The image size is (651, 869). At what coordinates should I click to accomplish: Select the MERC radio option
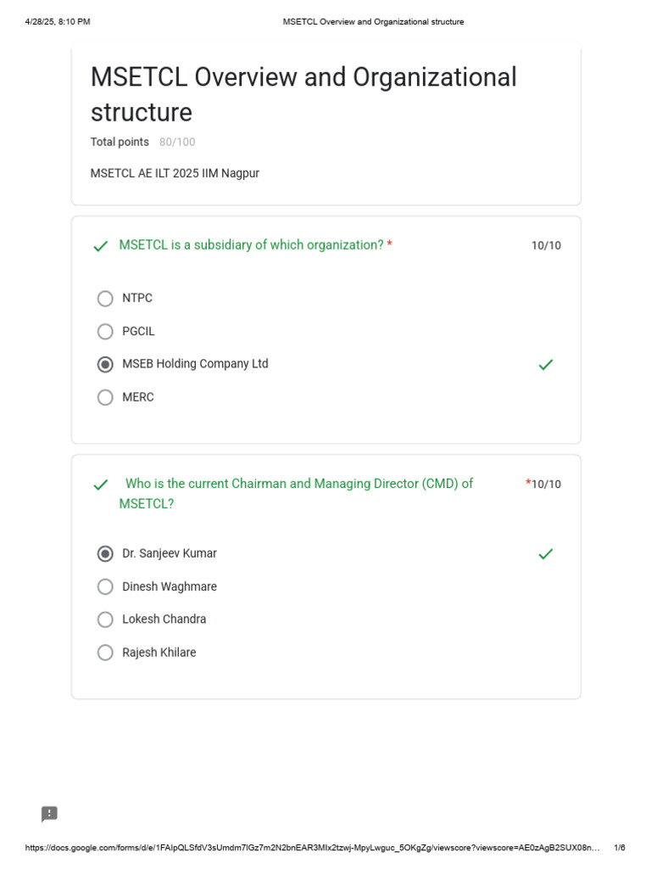(105, 397)
